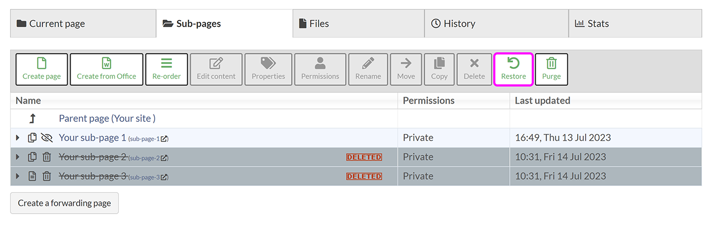Sort by Last updated column header
Viewport: 712px width, 228px height.
(x=542, y=100)
